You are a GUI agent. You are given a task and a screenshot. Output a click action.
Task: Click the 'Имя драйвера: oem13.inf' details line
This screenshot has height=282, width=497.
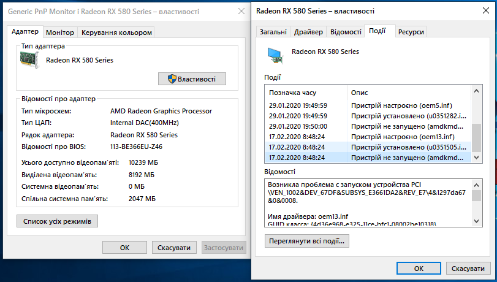pos(308,216)
